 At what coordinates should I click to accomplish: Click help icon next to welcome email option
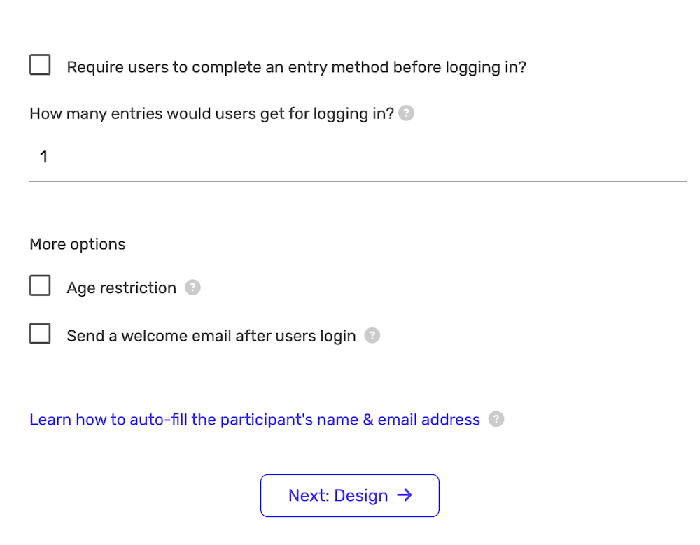pos(372,336)
